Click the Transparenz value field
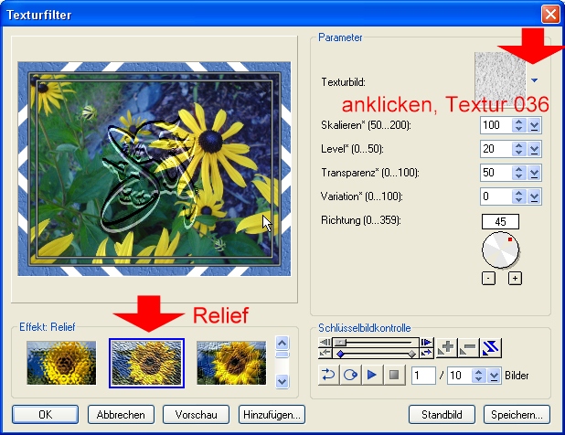 (x=496, y=173)
